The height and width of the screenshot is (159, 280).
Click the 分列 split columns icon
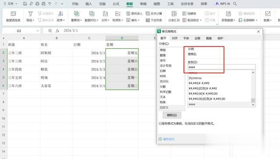pos(105,14)
